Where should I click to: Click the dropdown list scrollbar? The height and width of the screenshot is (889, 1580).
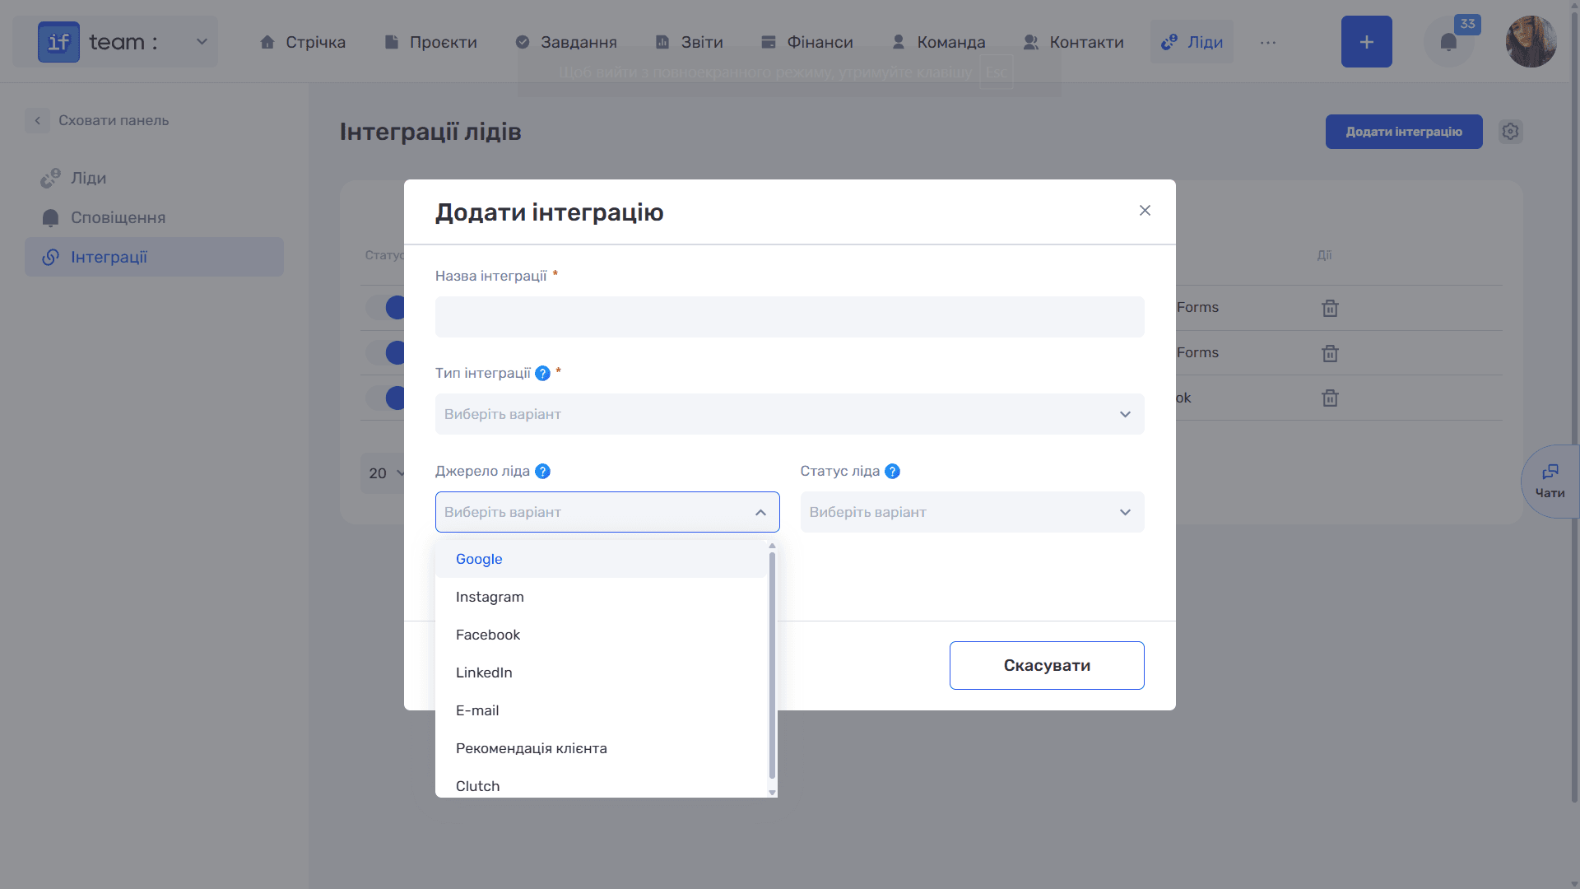coord(772,665)
